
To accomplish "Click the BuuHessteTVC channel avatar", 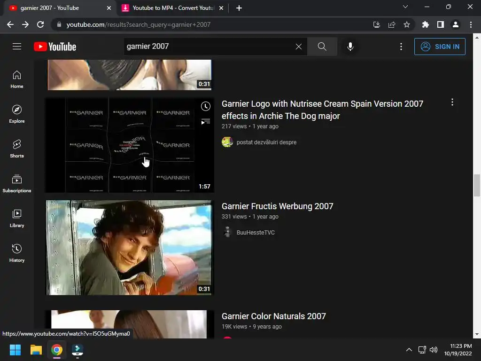I will (x=227, y=232).
